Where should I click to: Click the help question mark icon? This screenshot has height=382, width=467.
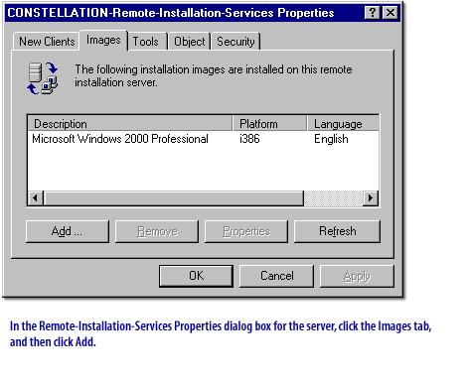[x=373, y=13]
